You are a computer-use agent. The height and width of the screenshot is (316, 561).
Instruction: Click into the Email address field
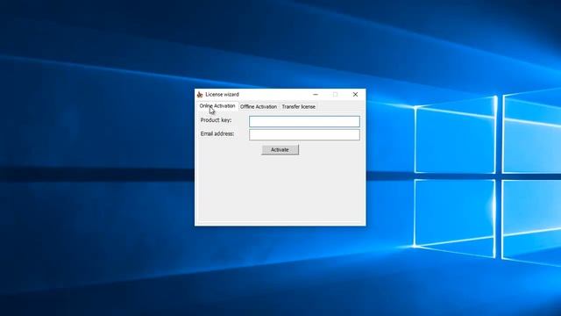pyautogui.click(x=304, y=134)
